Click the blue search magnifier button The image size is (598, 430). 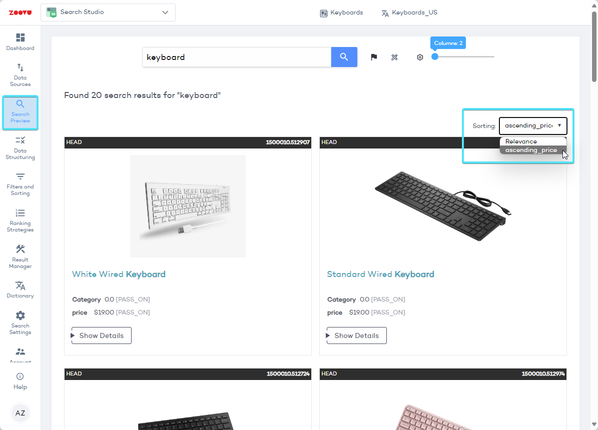pyautogui.click(x=344, y=57)
